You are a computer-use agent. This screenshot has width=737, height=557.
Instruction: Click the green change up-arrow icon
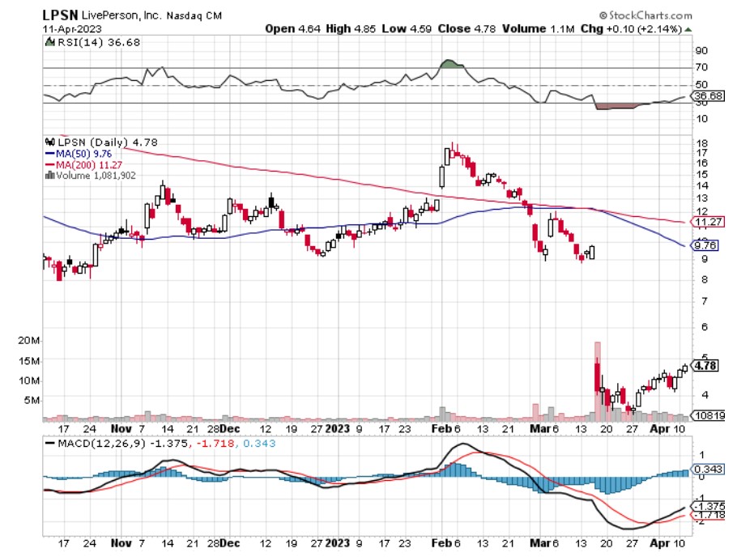click(x=688, y=28)
